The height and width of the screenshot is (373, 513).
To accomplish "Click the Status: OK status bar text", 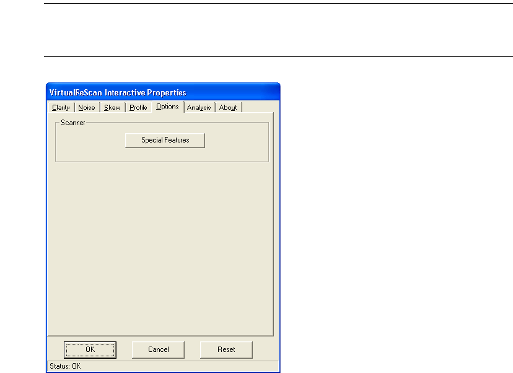I will point(65,366).
